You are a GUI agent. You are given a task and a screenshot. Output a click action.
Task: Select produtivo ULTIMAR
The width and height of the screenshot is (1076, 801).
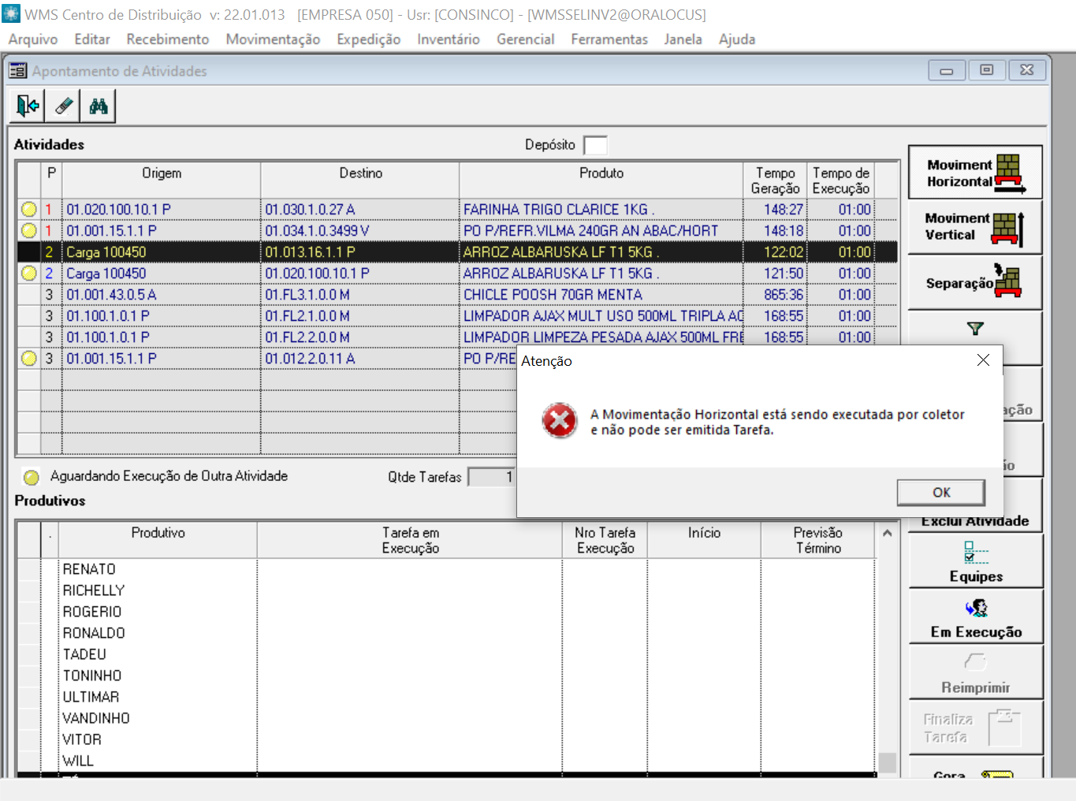(91, 697)
